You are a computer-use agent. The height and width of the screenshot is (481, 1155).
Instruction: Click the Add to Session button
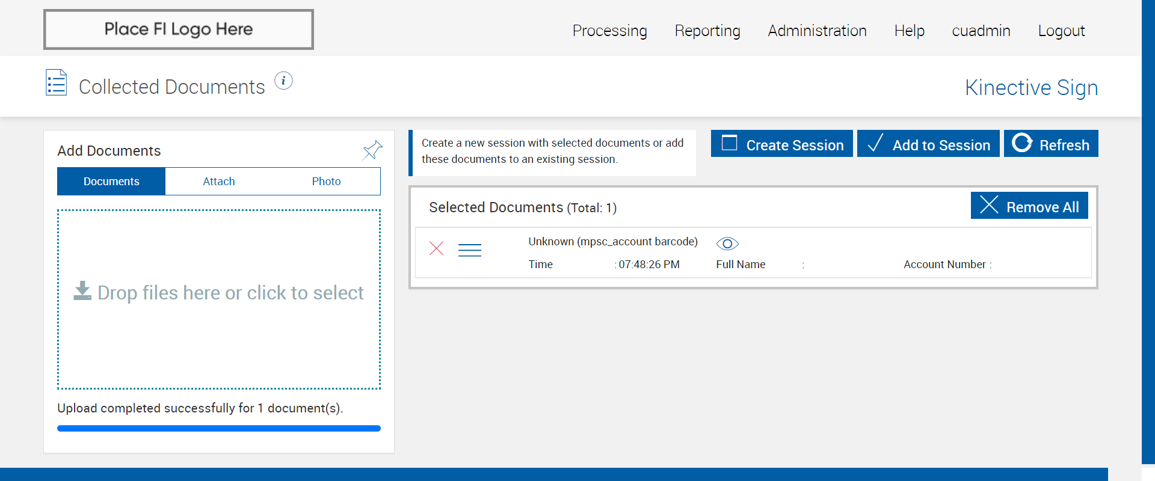coord(928,144)
